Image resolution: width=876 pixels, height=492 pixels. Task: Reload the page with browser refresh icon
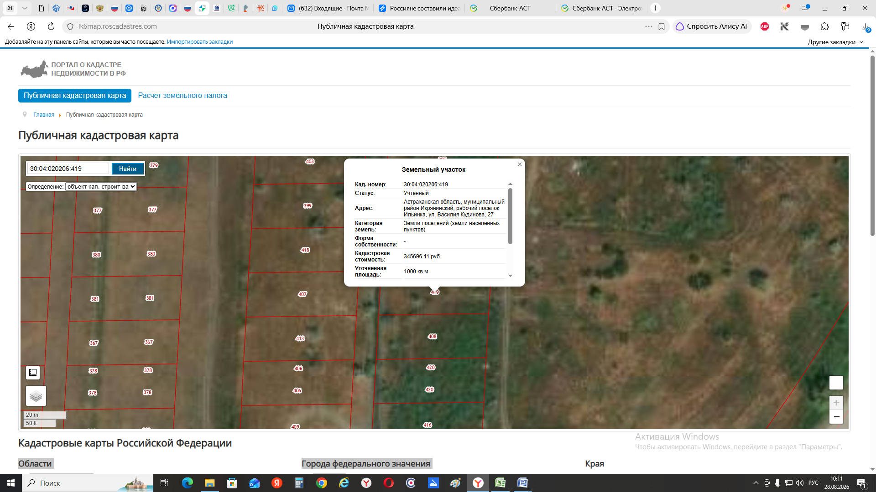click(x=51, y=26)
